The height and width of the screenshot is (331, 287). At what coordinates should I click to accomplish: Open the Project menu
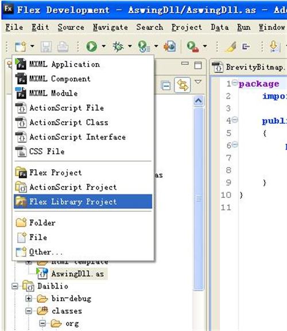pyautogui.click(x=187, y=27)
